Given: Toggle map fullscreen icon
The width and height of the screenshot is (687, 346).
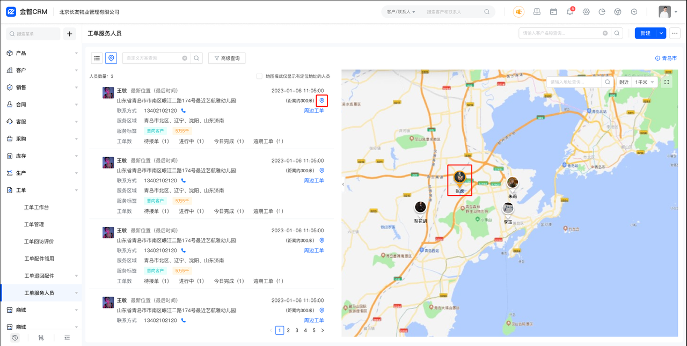Looking at the screenshot, I should [667, 82].
